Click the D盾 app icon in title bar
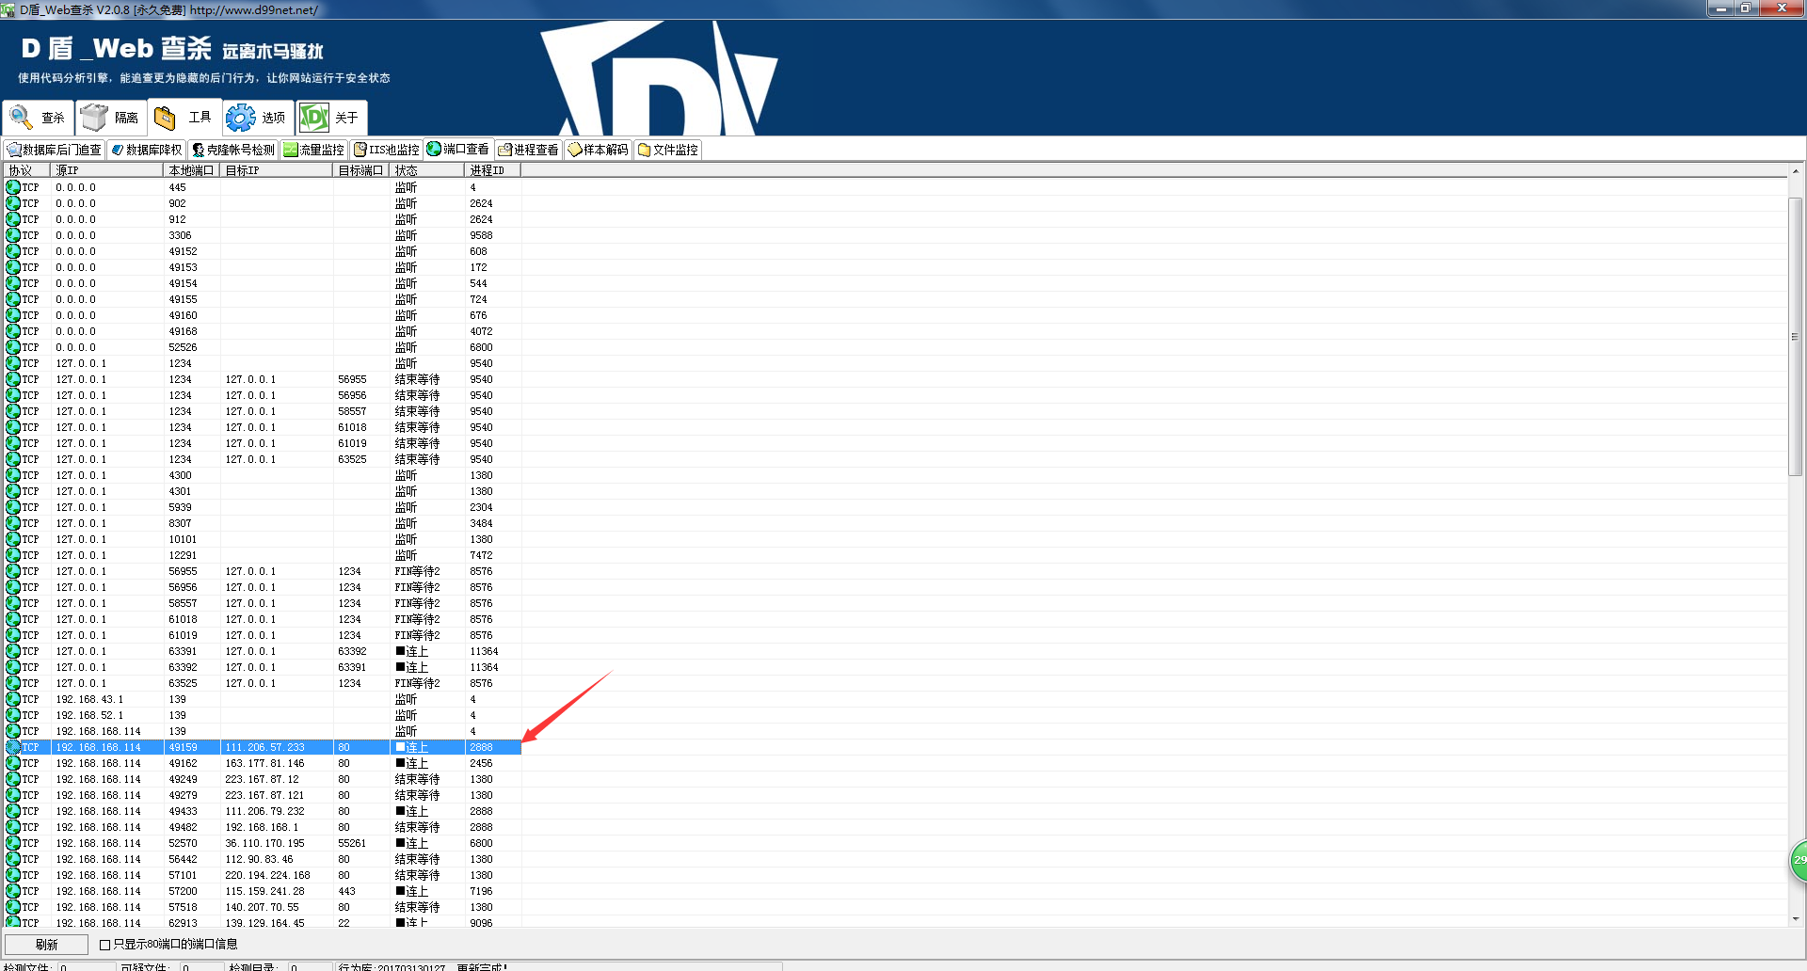The image size is (1807, 971). 8,9
